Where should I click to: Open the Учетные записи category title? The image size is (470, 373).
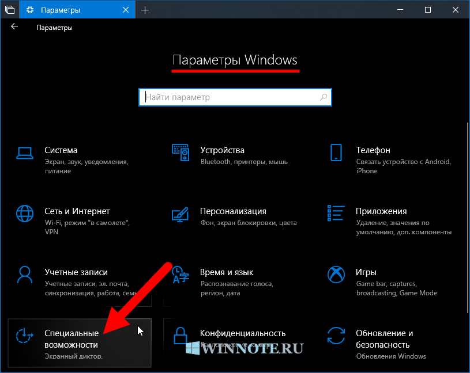pos(76,272)
